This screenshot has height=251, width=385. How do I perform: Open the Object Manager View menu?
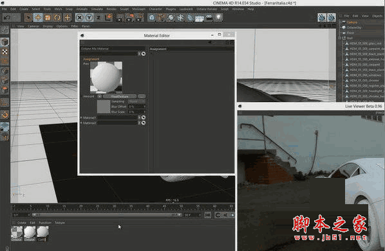point(365,16)
